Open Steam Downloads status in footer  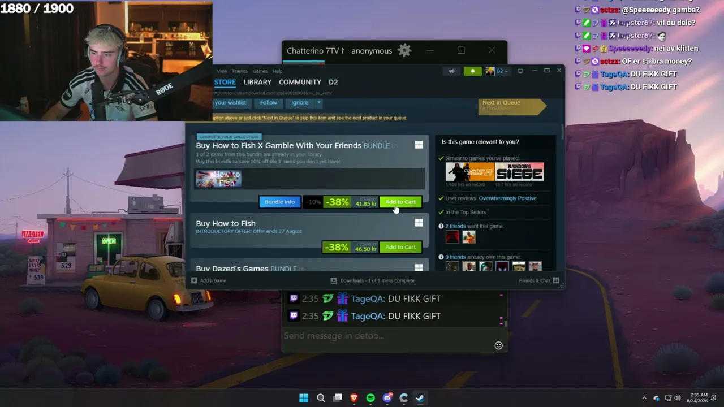pos(372,280)
